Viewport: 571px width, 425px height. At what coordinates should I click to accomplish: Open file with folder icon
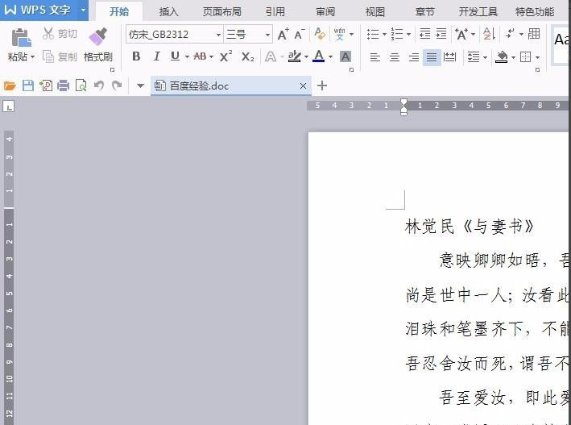[10, 85]
